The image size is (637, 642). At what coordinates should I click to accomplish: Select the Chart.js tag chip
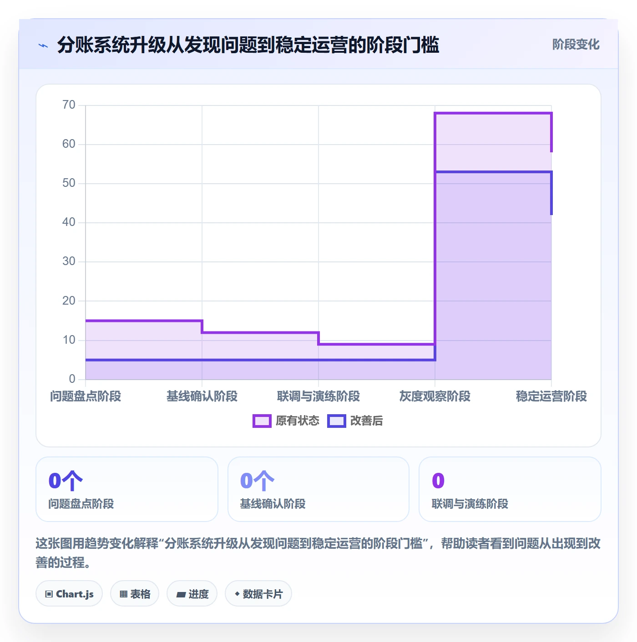69,593
